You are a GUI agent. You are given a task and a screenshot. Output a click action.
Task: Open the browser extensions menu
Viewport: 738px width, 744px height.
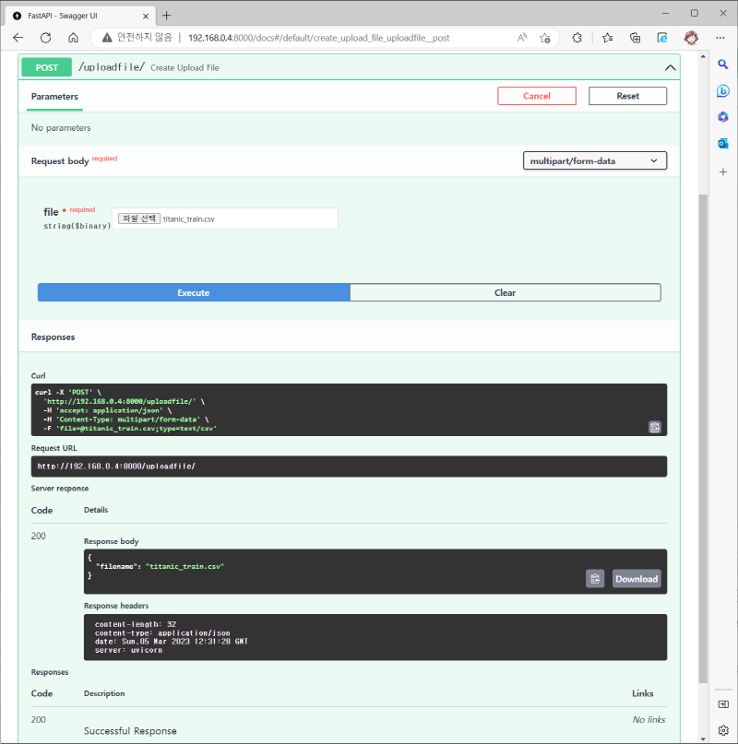point(577,38)
